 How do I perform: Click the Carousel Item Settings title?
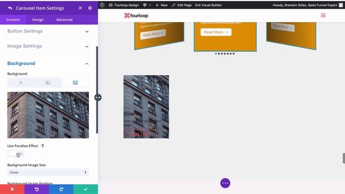click(x=40, y=8)
